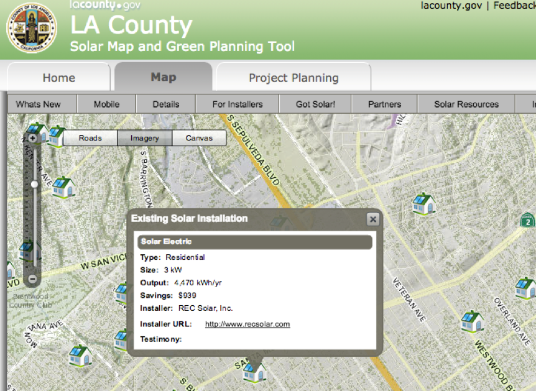Switch map view to Imagery

144,138
